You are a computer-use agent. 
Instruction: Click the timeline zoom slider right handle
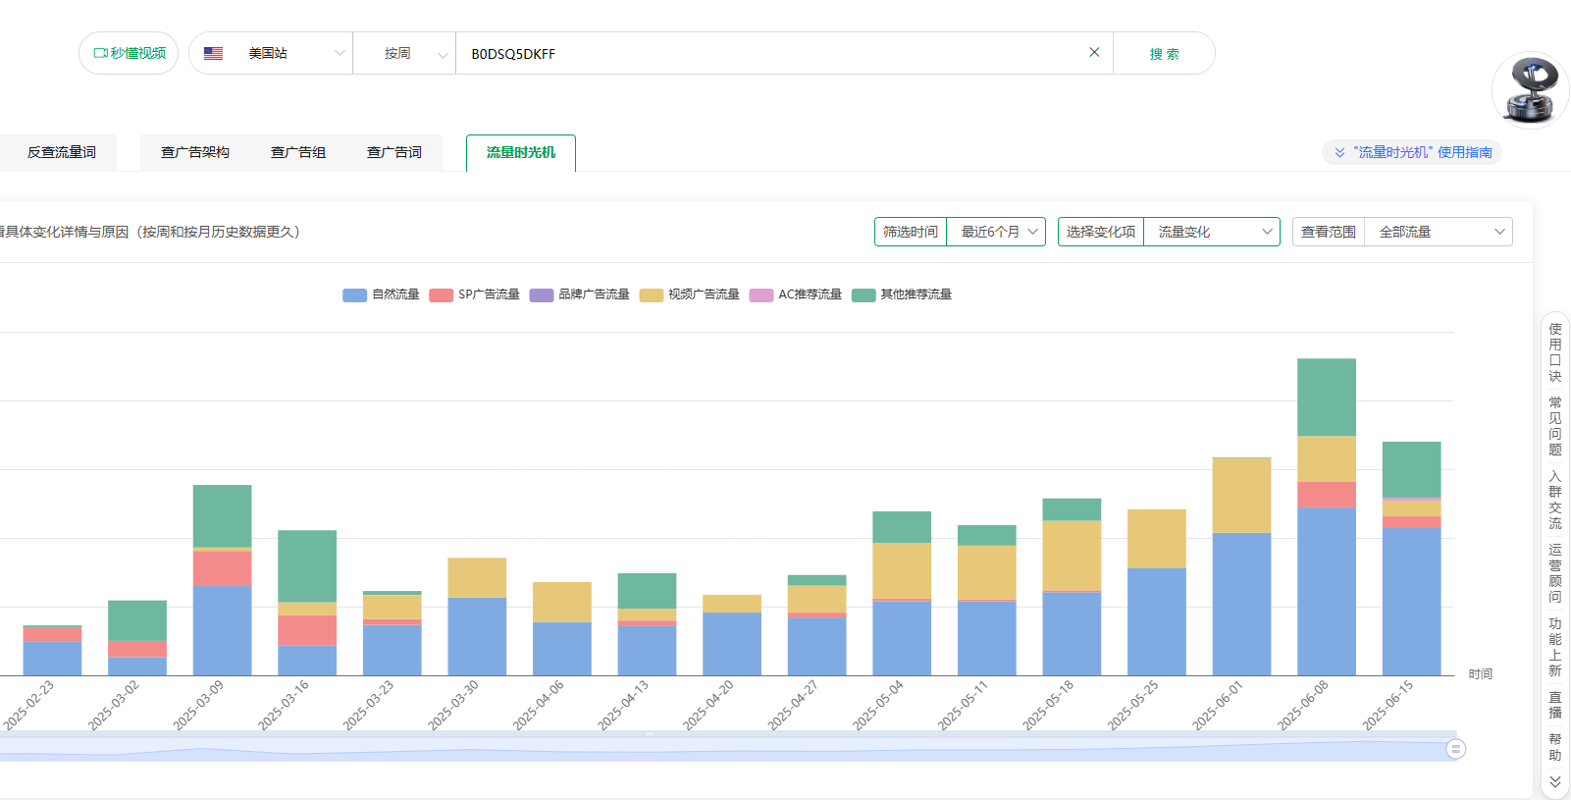pyautogui.click(x=1455, y=749)
